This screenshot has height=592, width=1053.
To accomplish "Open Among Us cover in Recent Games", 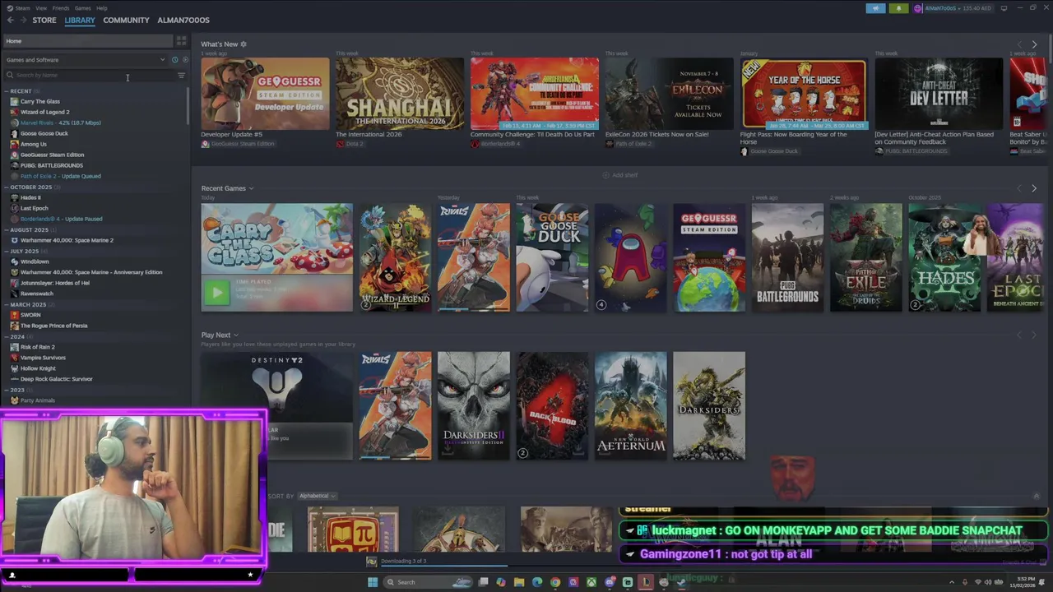I will (631, 258).
